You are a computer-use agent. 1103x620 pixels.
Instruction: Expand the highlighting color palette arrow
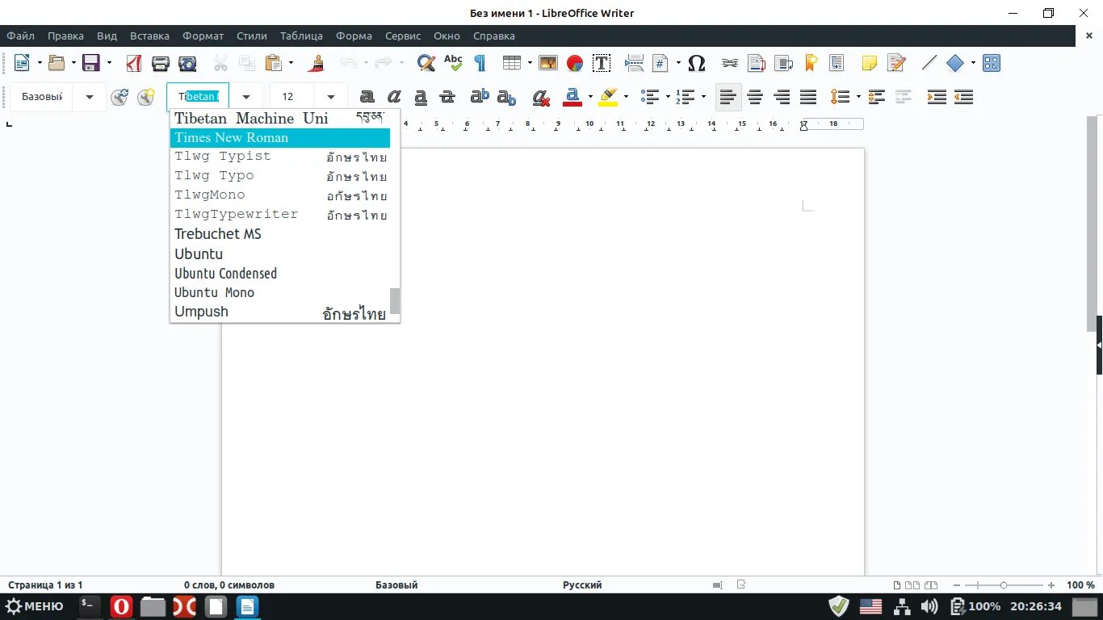coord(626,98)
